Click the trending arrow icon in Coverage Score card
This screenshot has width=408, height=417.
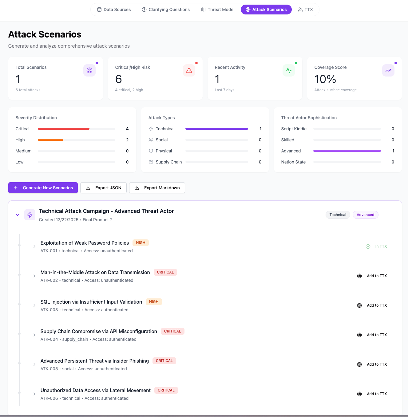point(388,70)
